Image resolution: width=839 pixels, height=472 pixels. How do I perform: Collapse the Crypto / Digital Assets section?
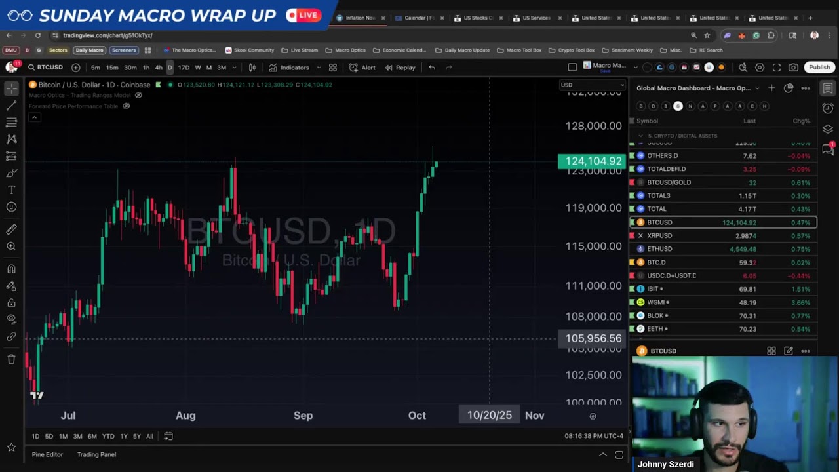pos(640,136)
